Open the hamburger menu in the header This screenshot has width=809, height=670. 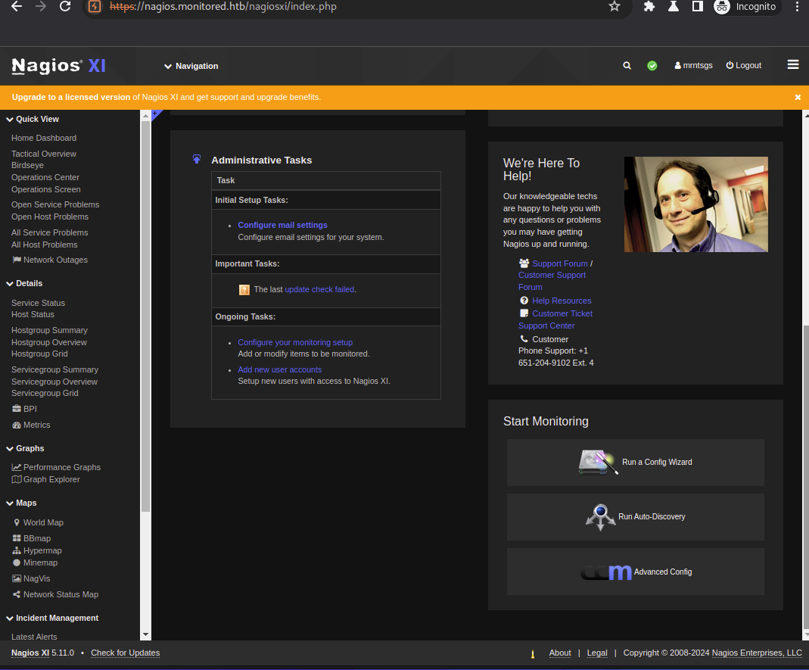[792, 65]
